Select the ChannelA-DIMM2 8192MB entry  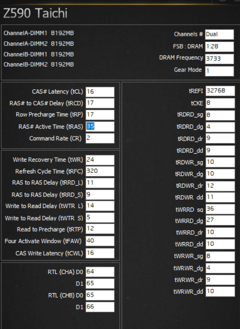tap(39, 44)
